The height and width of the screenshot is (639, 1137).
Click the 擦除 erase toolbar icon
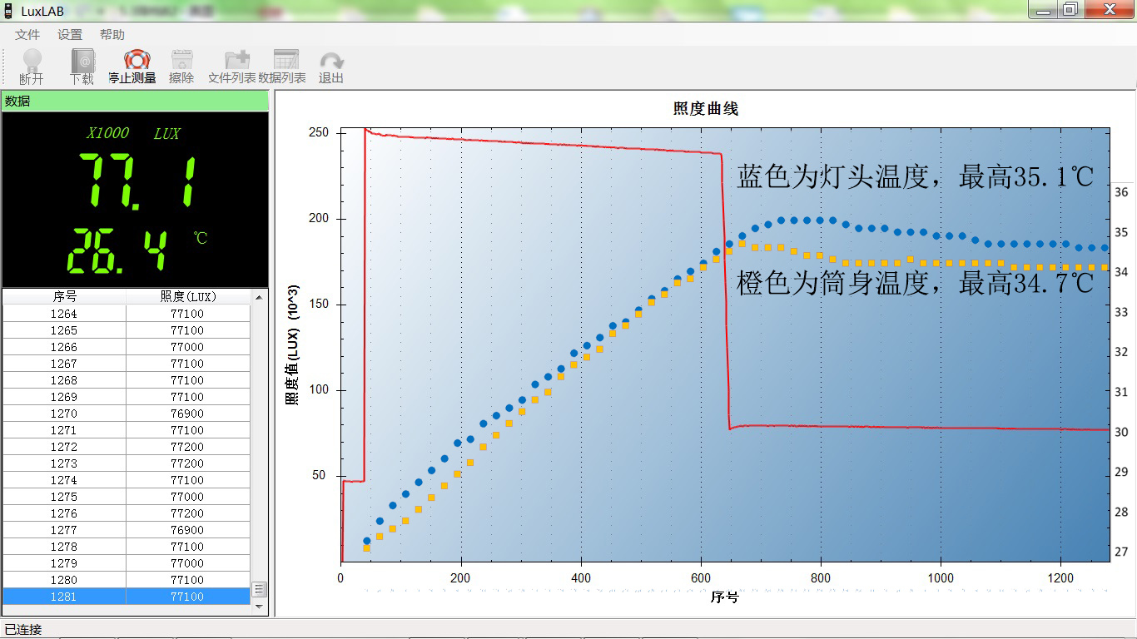(x=181, y=67)
